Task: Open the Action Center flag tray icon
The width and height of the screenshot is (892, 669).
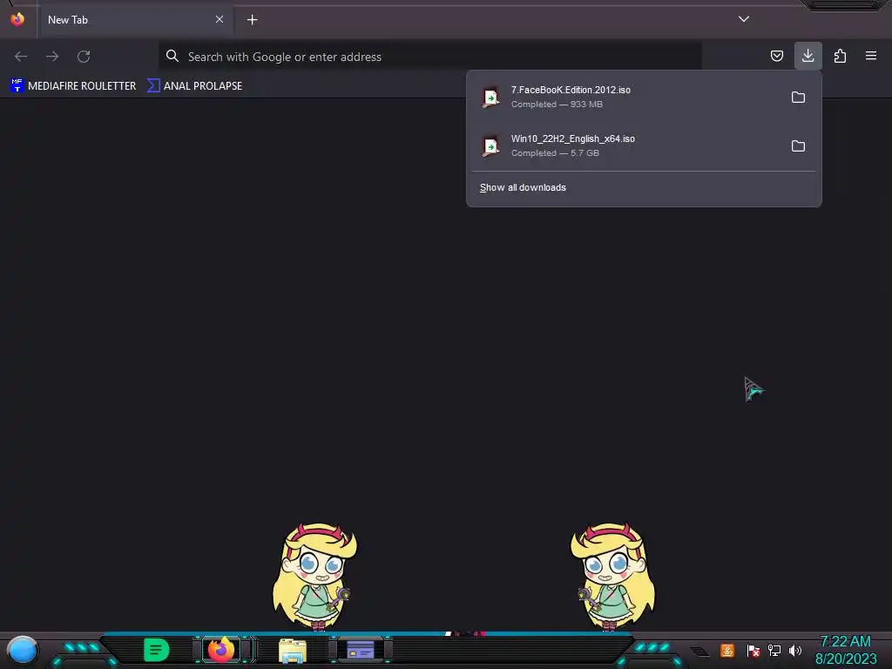Action: click(x=753, y=651)
